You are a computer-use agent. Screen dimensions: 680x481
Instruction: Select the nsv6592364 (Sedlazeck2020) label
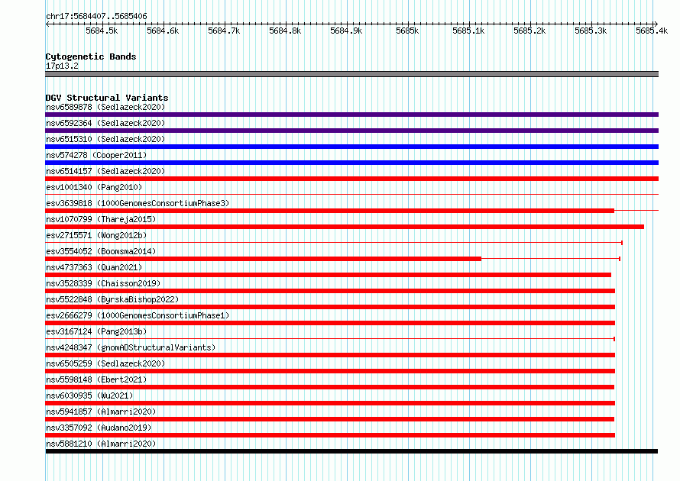(105, 123)
